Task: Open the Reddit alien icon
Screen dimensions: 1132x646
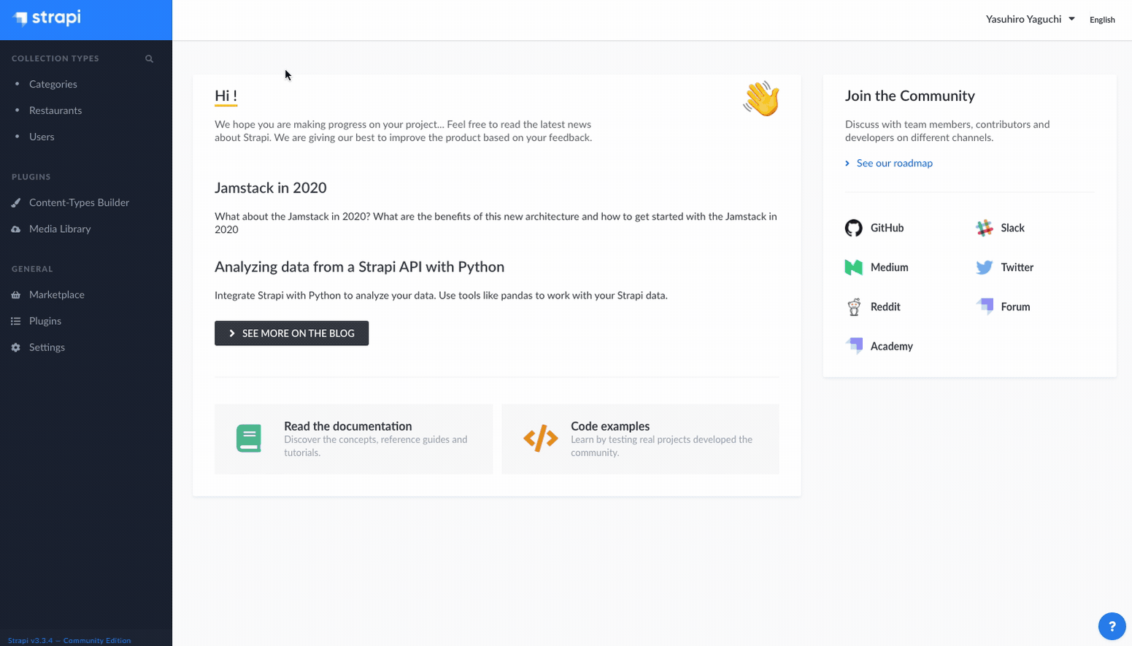Action: (853, 307)
